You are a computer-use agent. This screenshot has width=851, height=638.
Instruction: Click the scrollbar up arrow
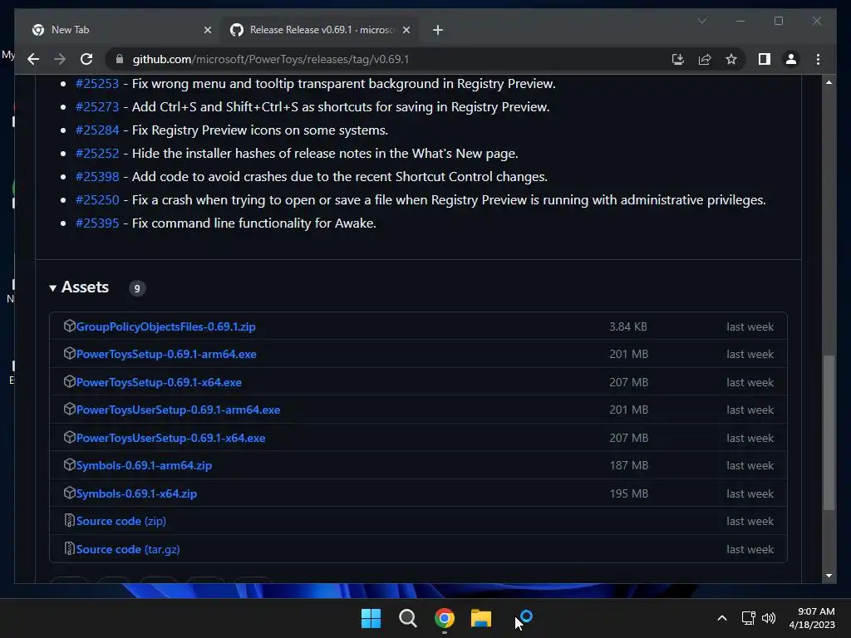point(829,82)
